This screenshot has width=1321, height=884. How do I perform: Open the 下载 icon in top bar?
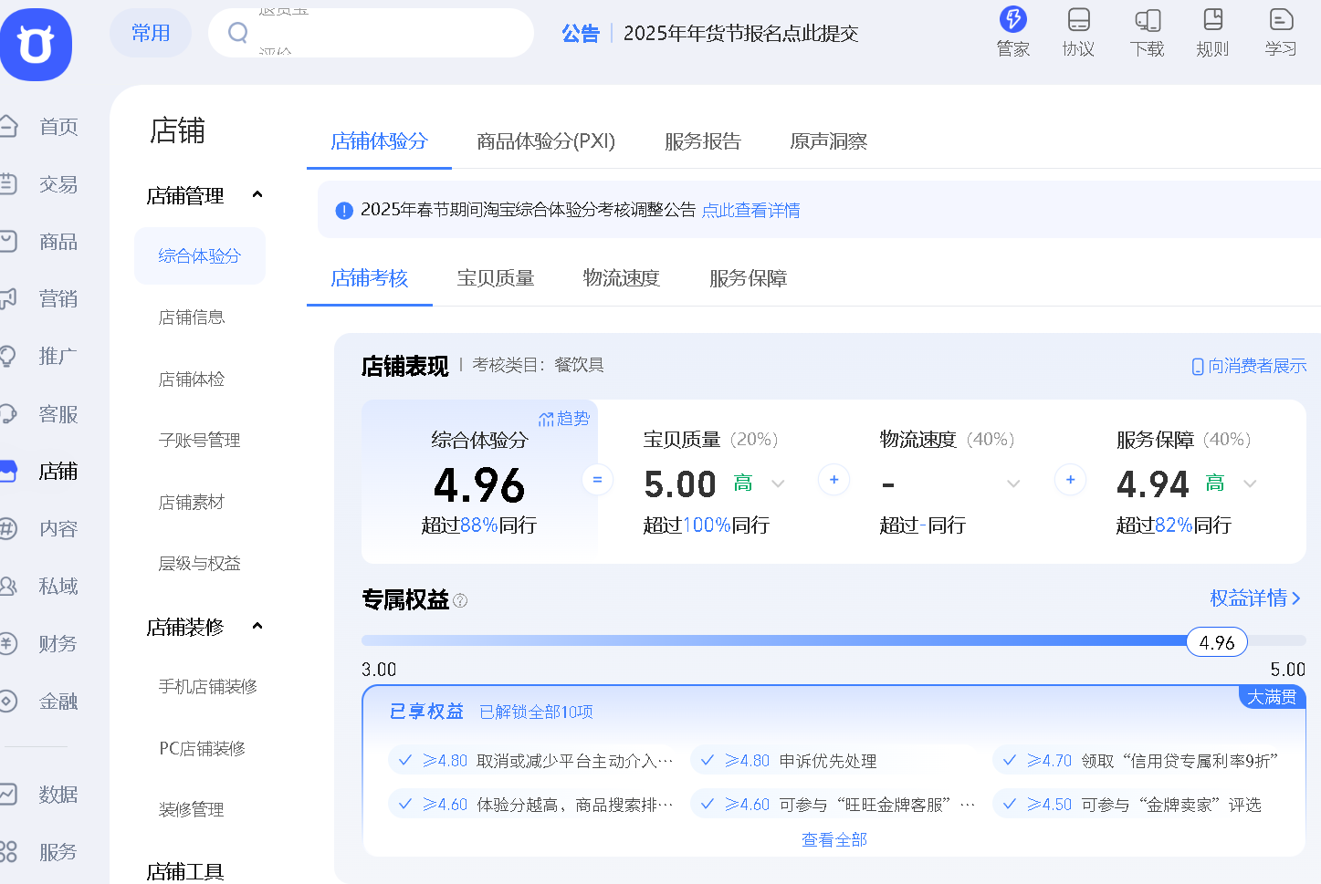point(1148,19)
